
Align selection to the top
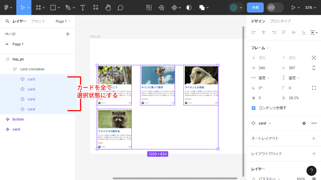284,33
